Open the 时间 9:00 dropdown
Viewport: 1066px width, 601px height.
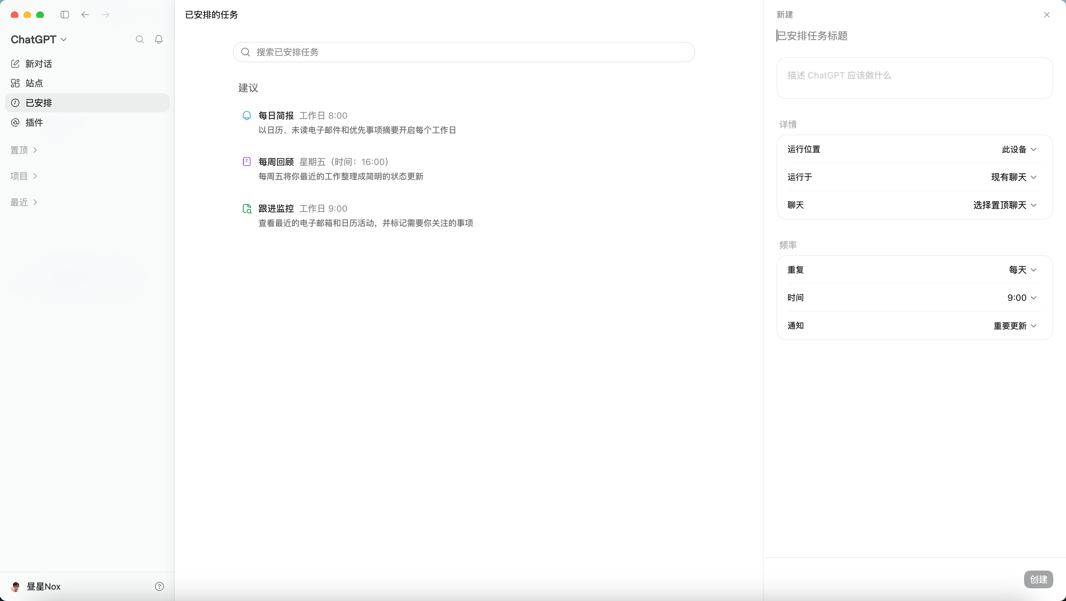pos(1022,298)
